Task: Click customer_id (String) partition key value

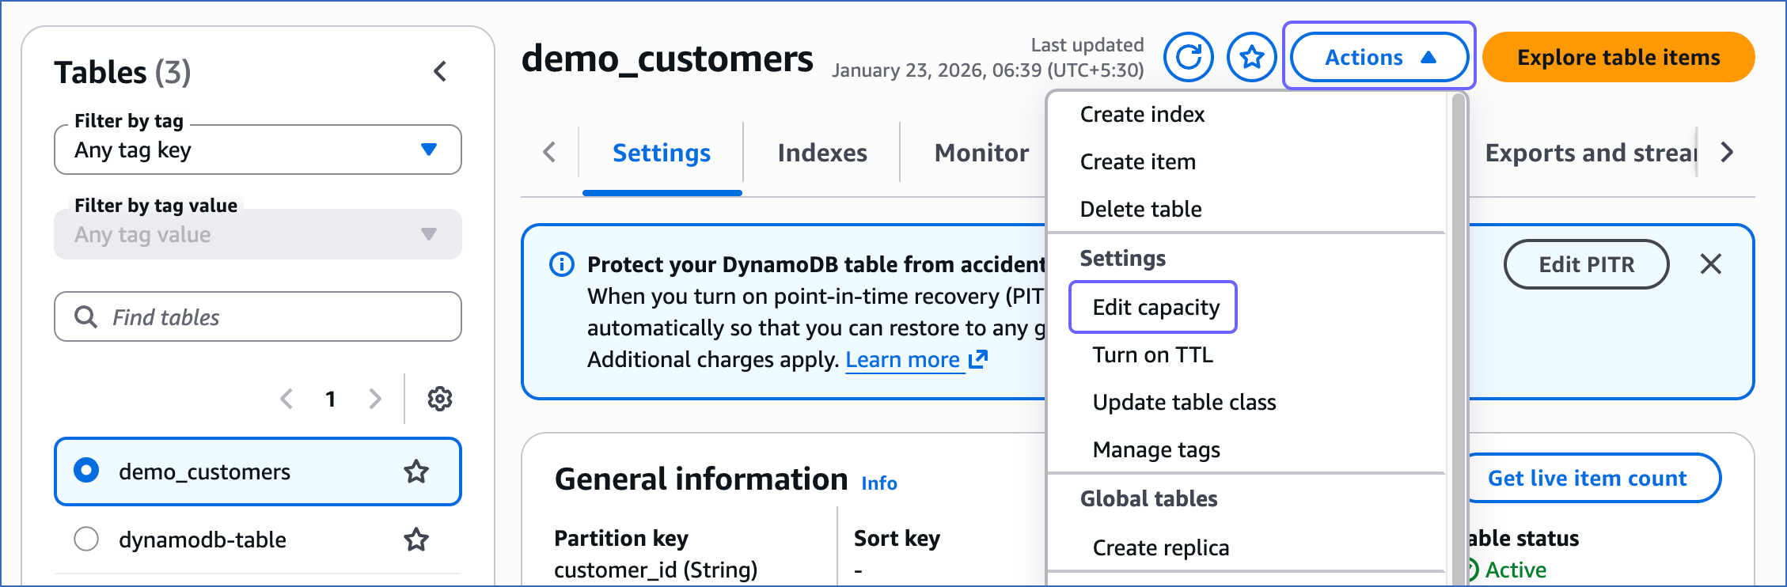Action: coord(656,570)
